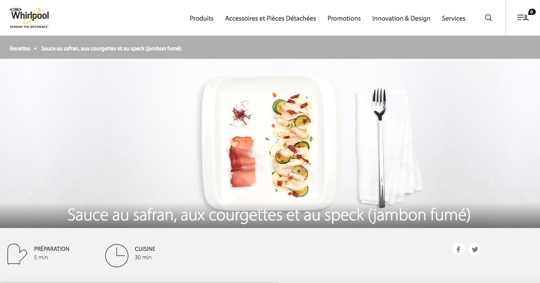Open the Produits menu
The width and height of the screenshot is (540, 283).
click(202, 18)
